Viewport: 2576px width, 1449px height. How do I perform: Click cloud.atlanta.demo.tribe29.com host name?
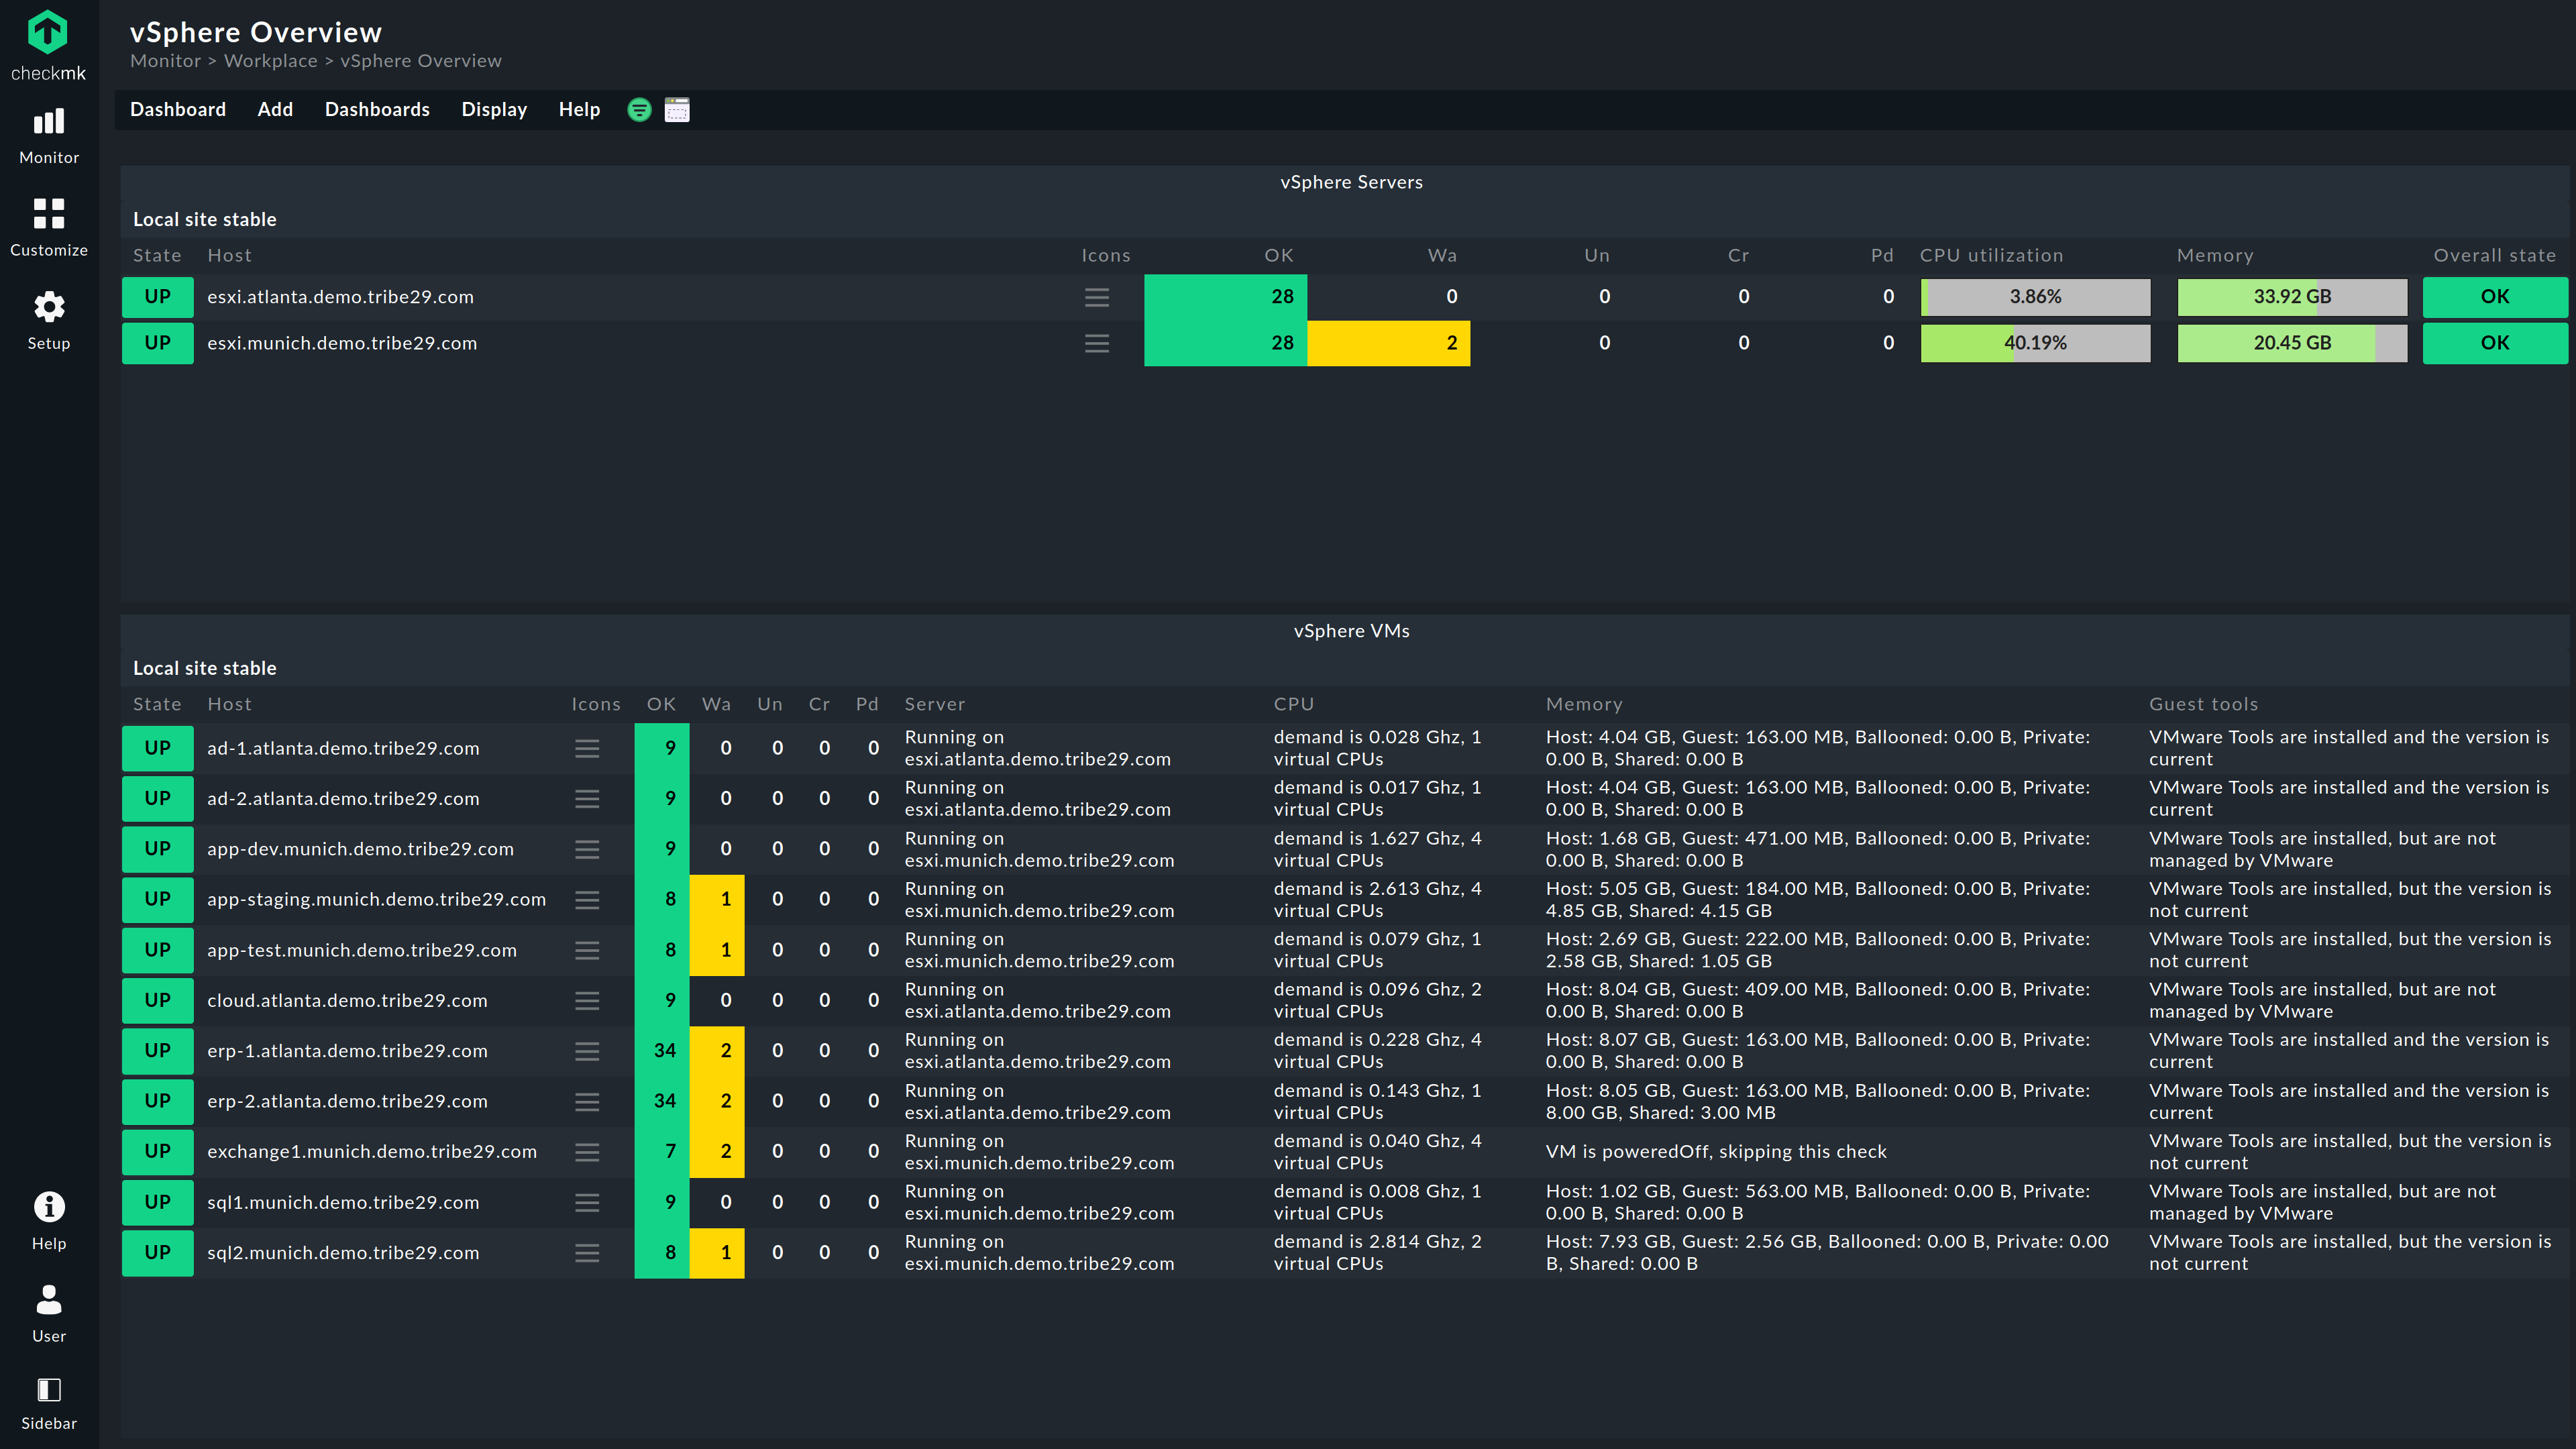pos(347,1000)
